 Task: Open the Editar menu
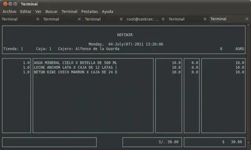point(25,11)
